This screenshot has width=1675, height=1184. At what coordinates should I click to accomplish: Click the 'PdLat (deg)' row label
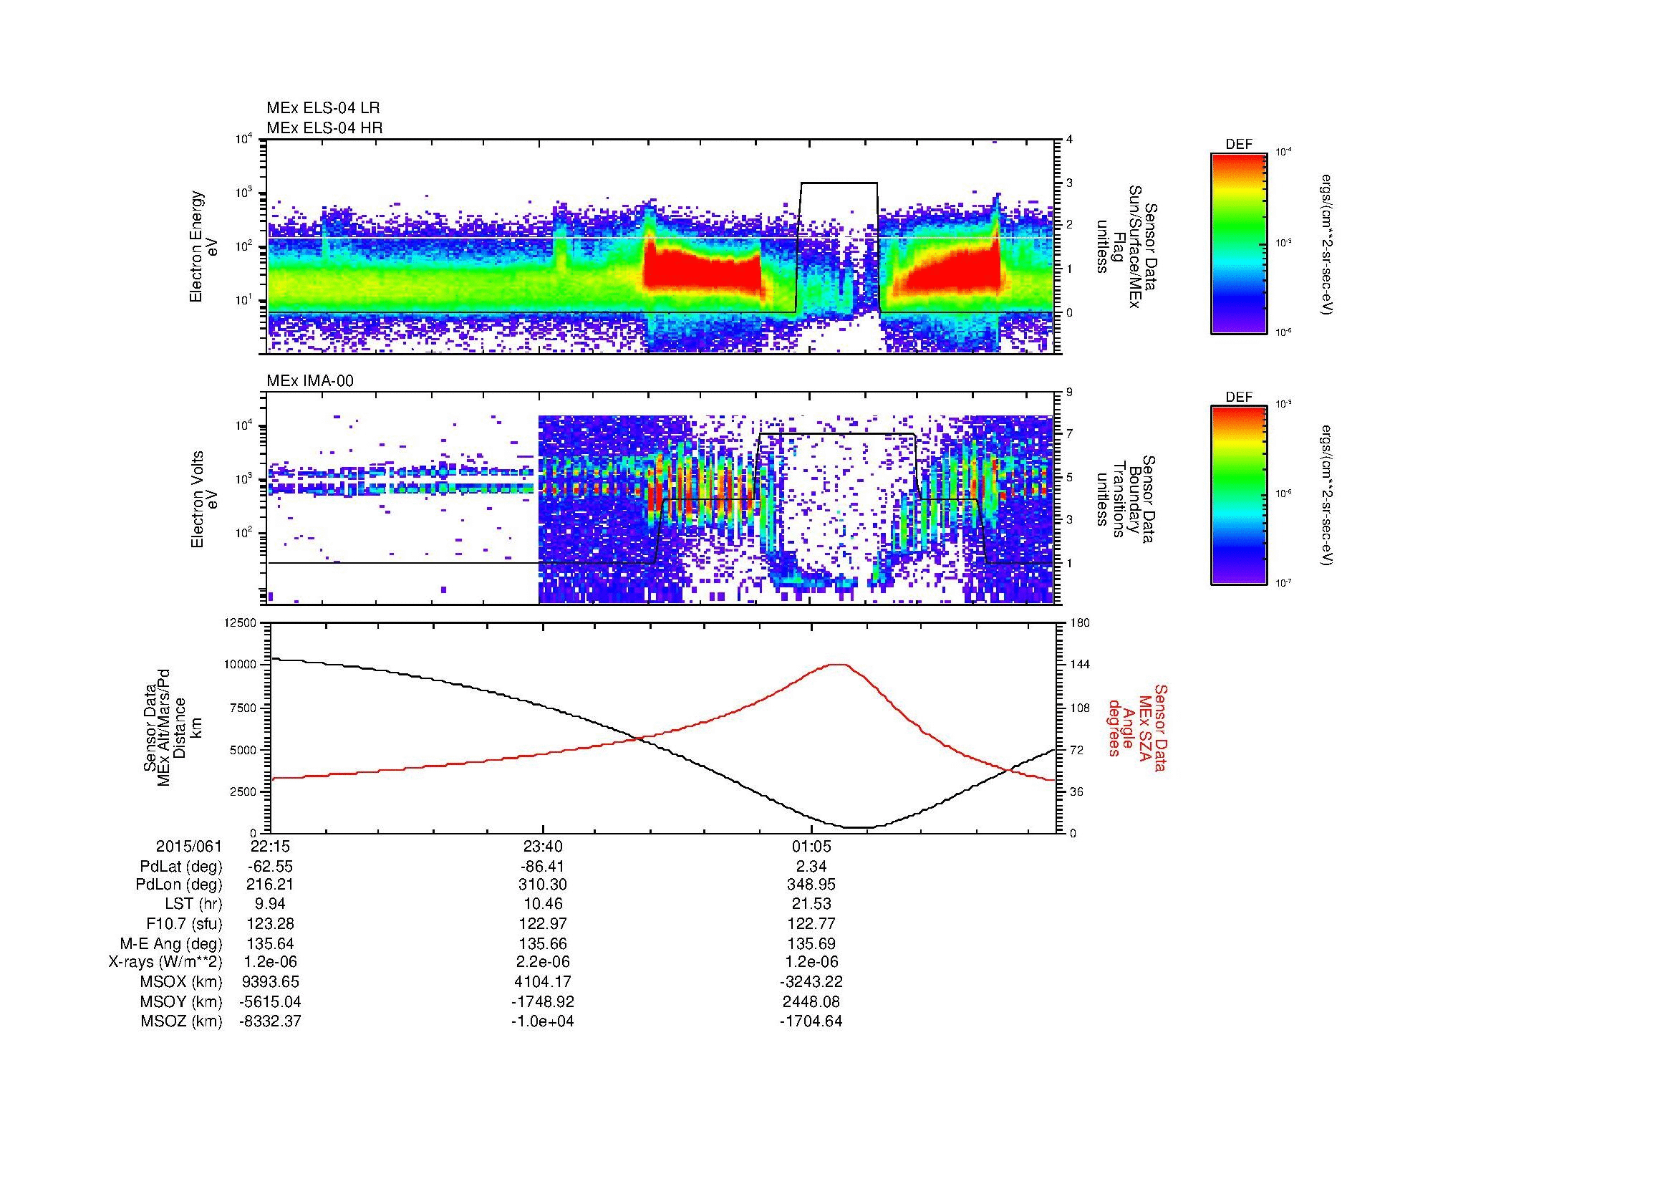[181, 867]
